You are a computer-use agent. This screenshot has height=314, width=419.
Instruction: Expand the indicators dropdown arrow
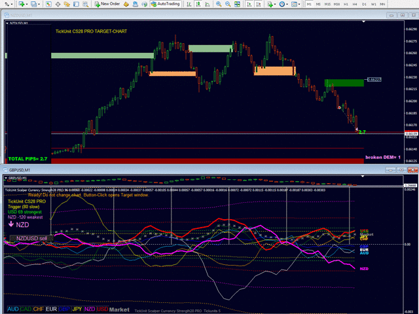pos(275,5)
